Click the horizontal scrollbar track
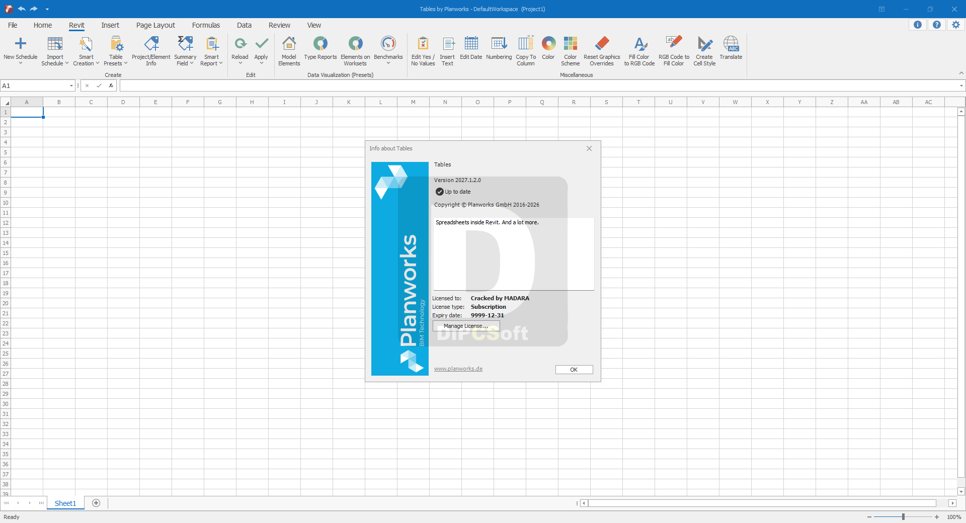Viewport: 966px width, 523px height. [x=762, y=503]
